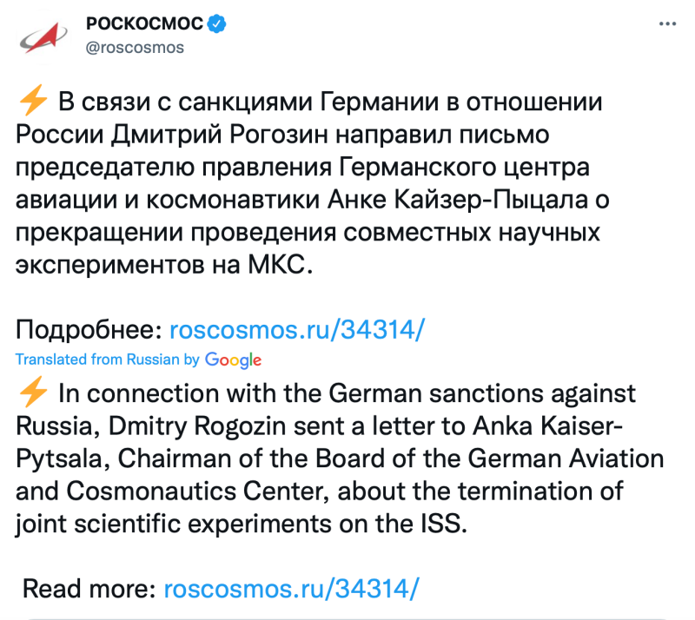Open the @roscosmos handle
Image resolution: width=695 pixels, height=620 pixels.
pos(136,47)
